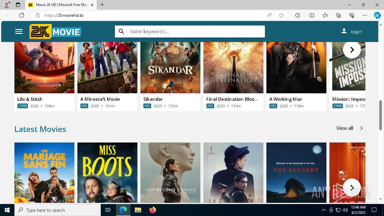Open the Sikandar poster
Viewport: 384px width, 216px height.
[x=170, y=67]
